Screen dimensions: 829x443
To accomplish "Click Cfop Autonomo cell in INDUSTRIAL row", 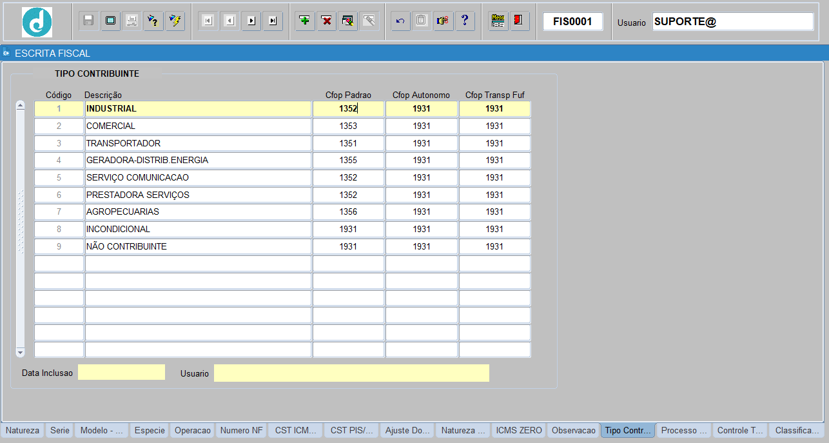I will 422,109.
